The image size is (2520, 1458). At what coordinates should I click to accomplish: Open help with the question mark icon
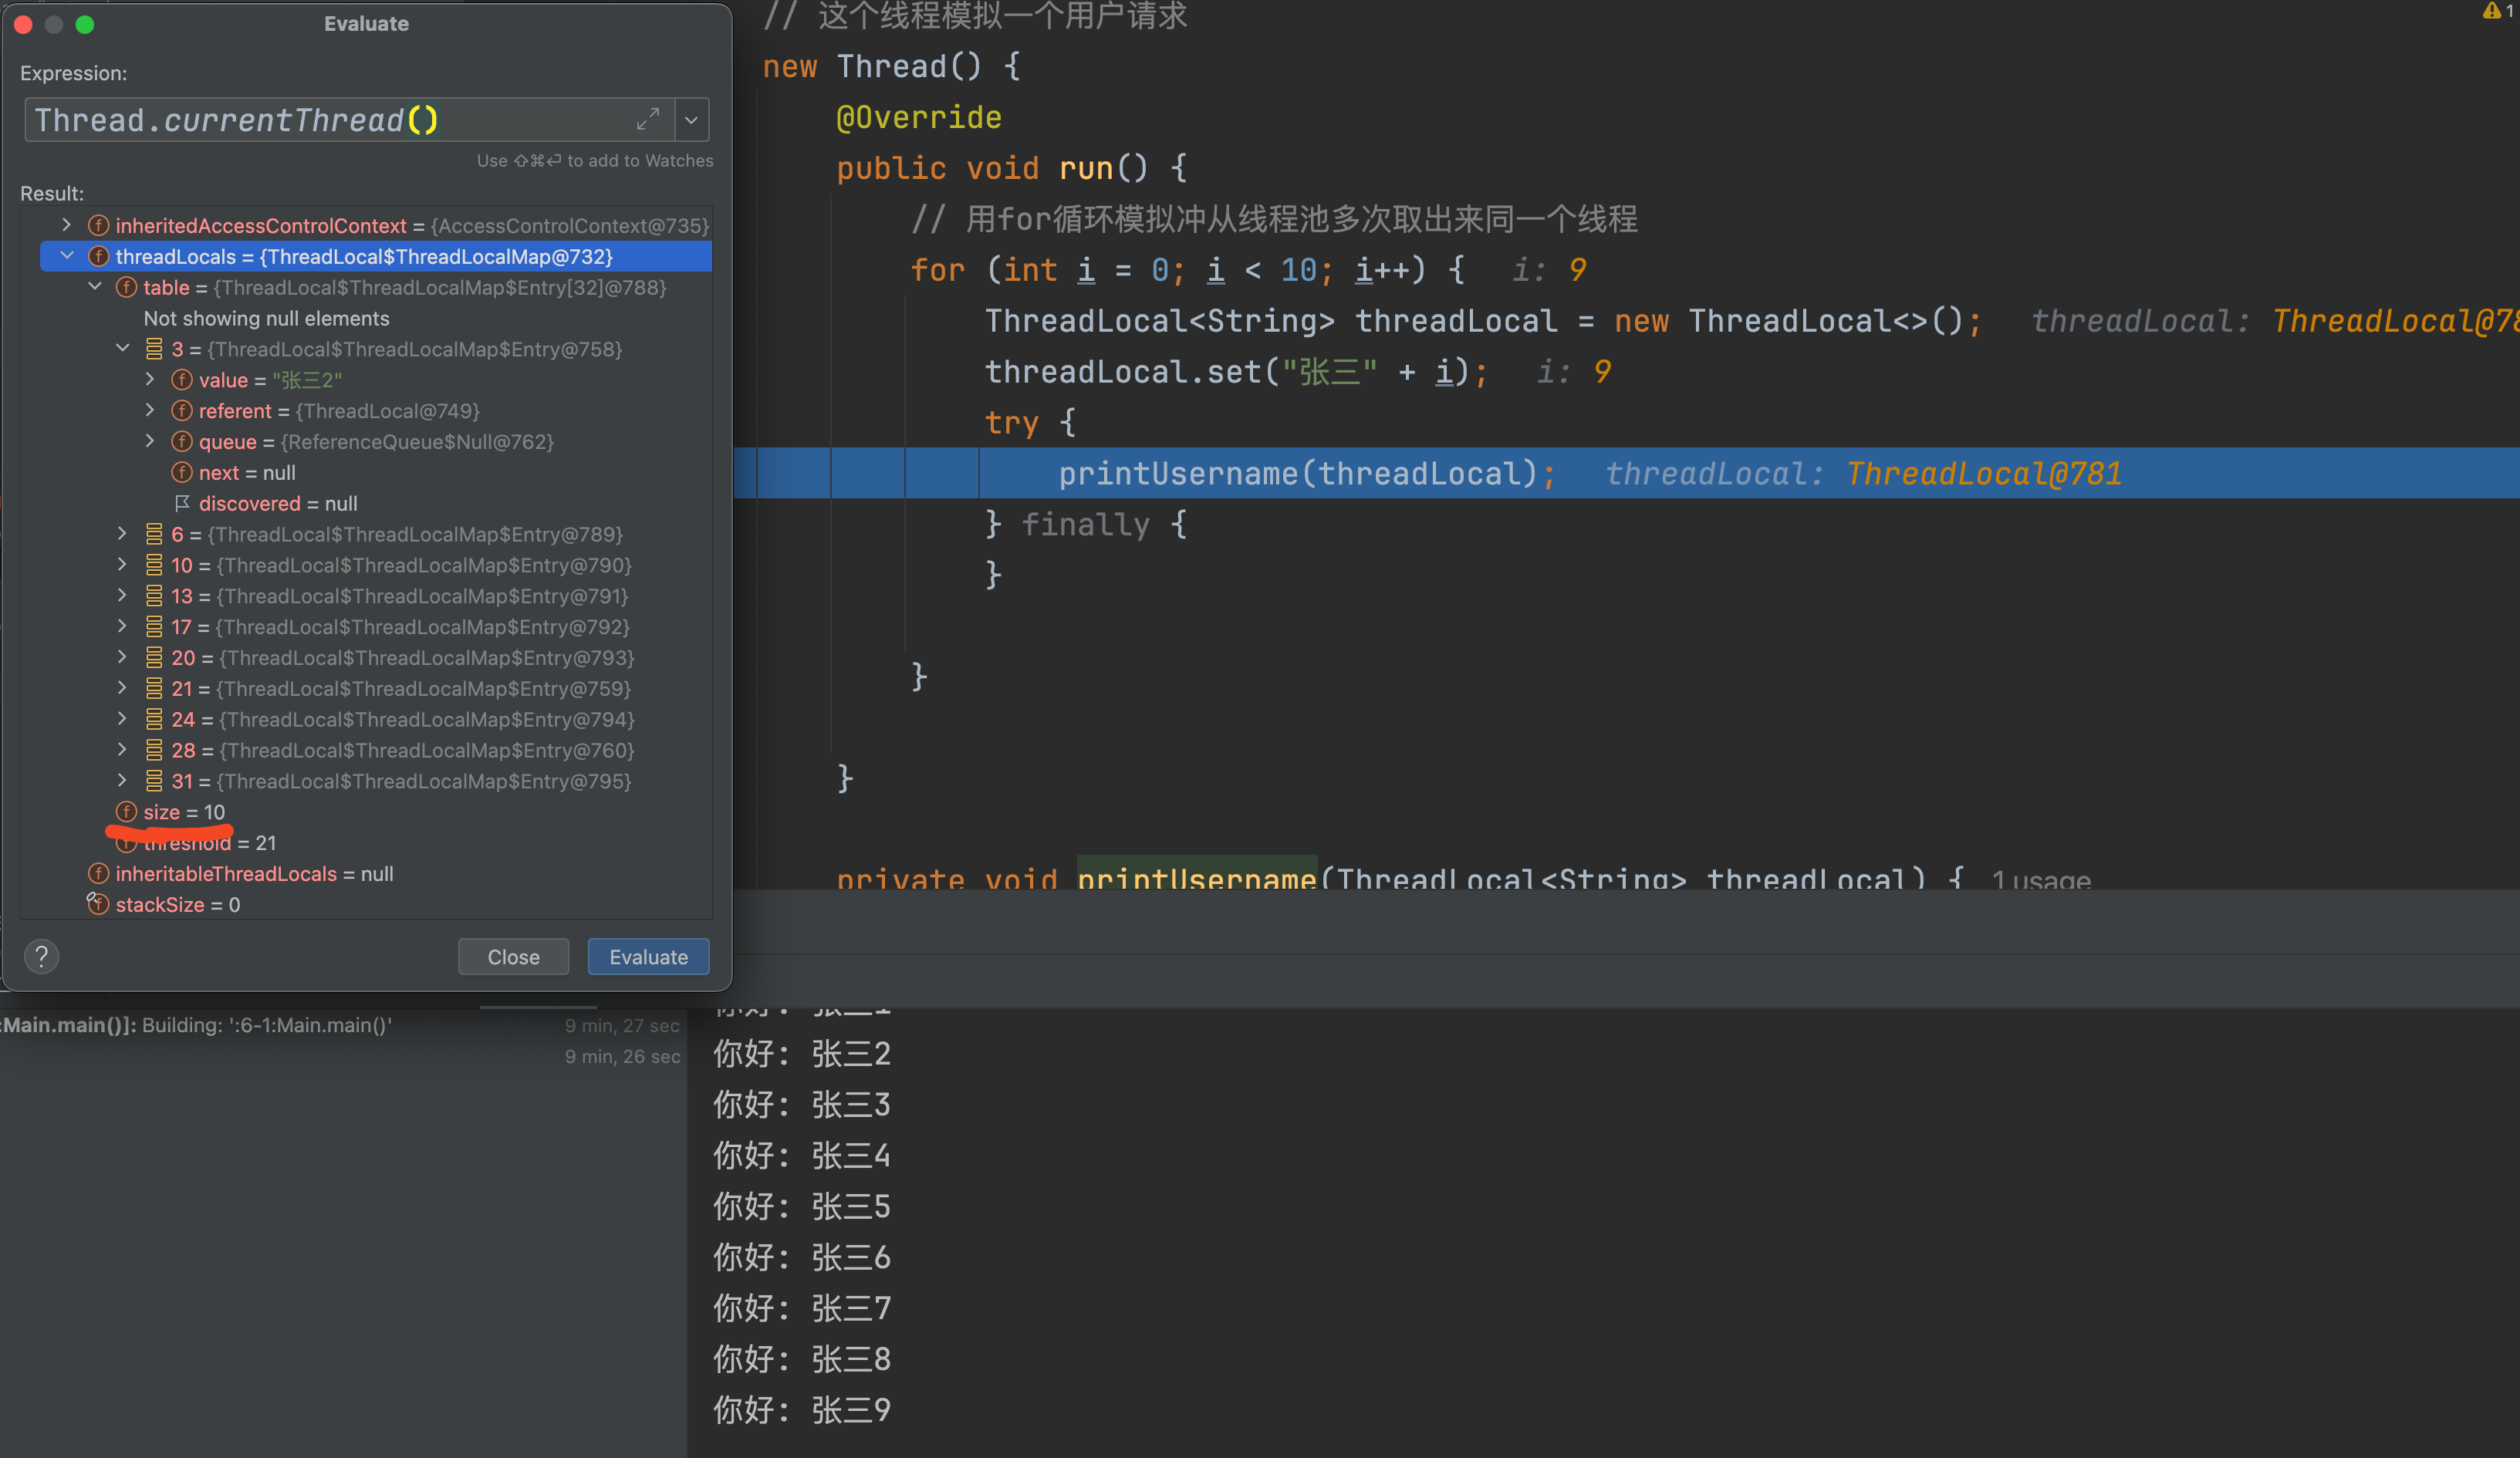pyautogui.click(x=42, y=957)
